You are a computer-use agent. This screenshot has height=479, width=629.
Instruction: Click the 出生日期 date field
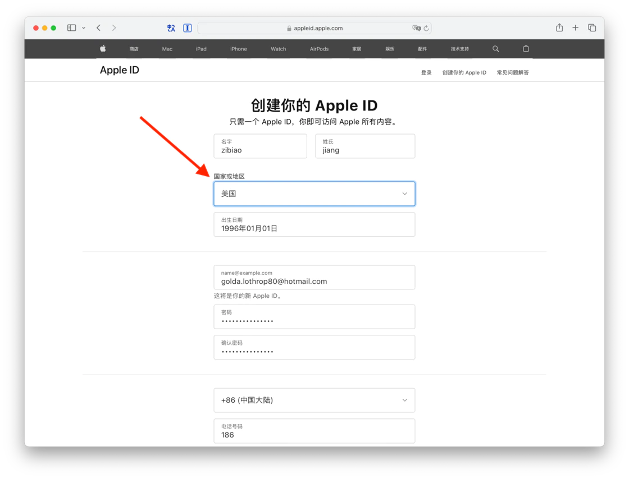click(x=314, y=224)
